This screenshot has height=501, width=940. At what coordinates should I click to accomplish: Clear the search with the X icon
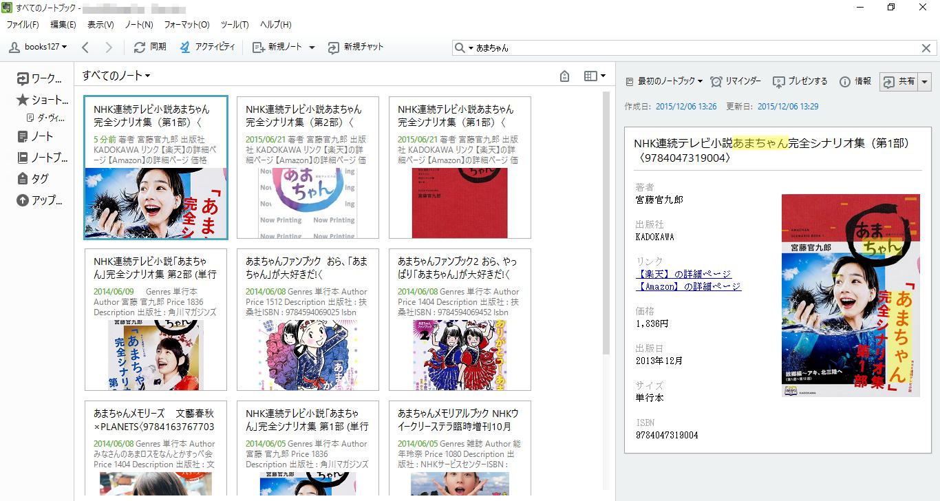point(926,48)
